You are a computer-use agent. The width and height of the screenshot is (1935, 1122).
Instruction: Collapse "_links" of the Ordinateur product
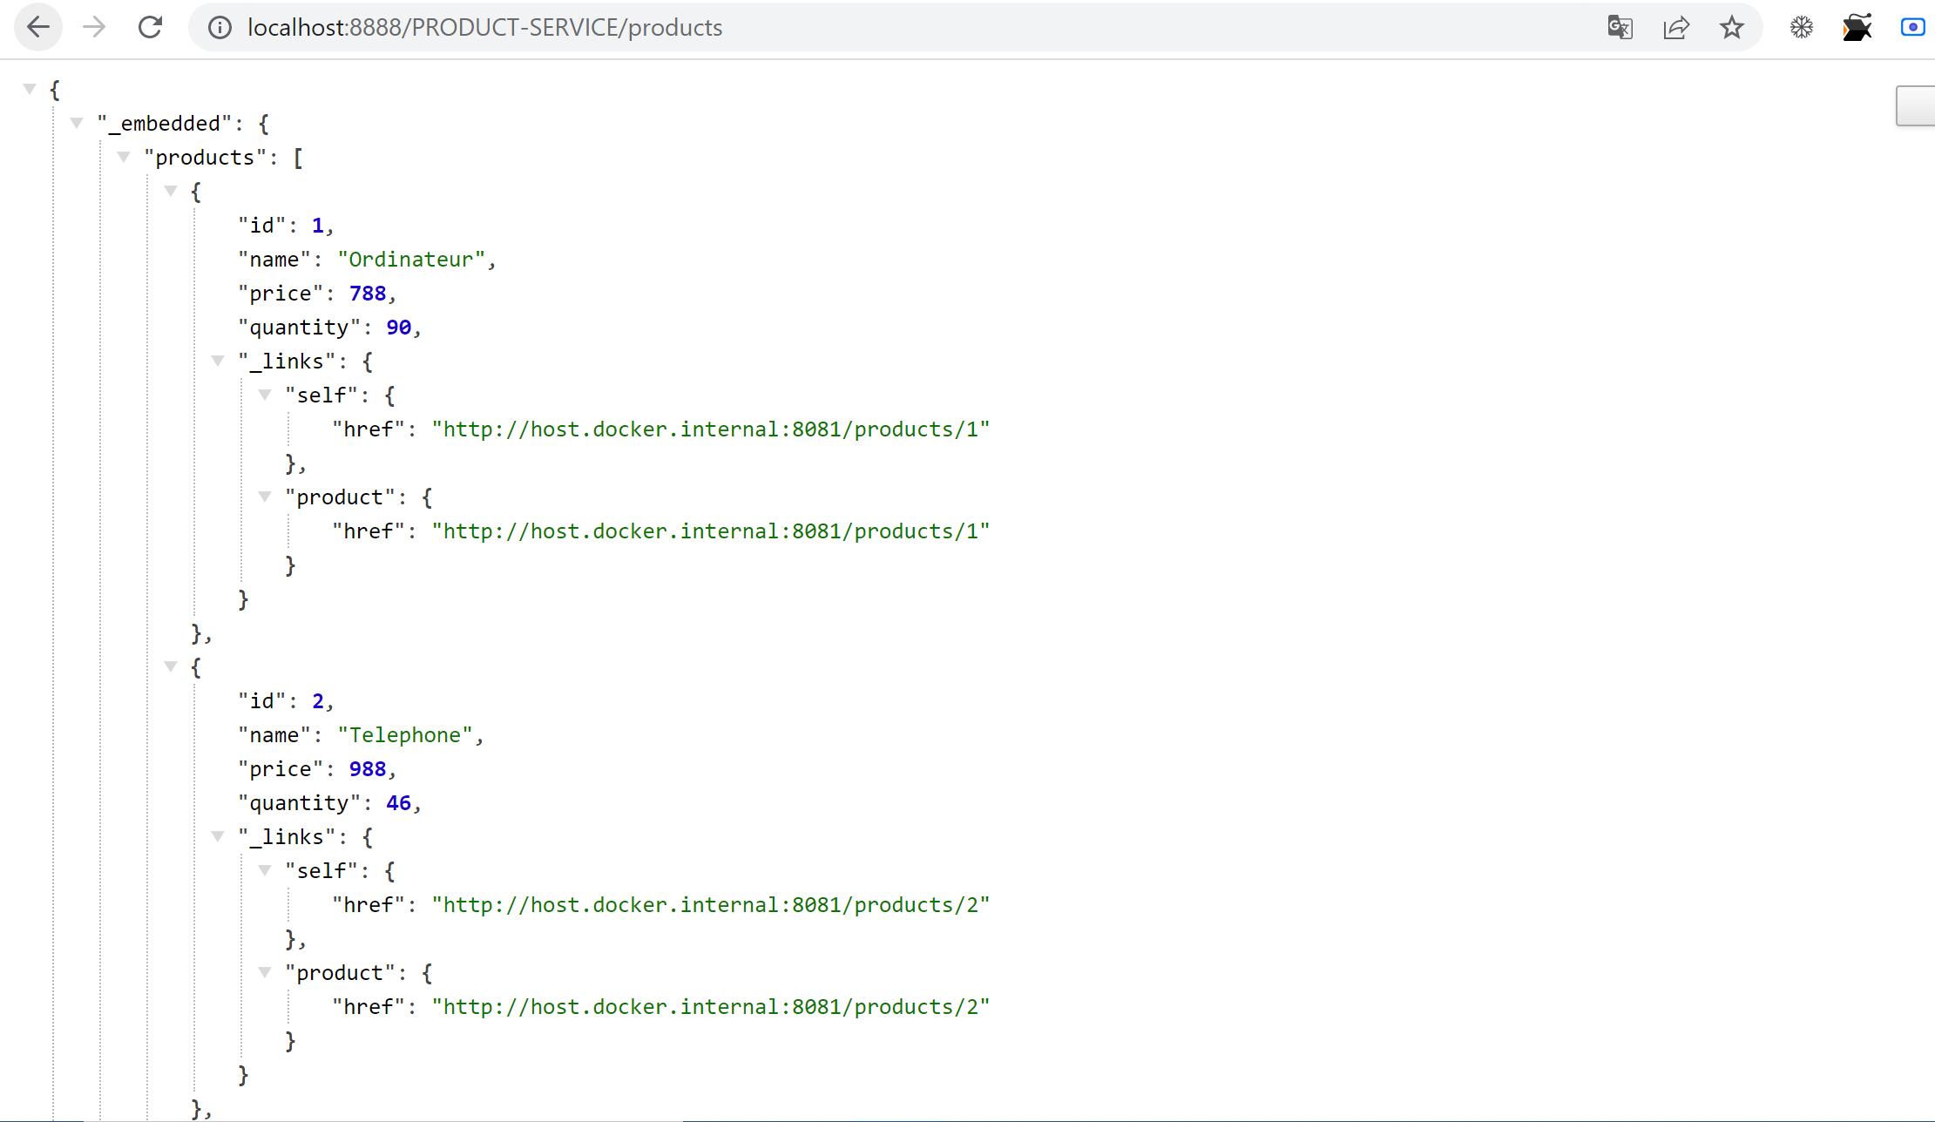click(218, 361)
